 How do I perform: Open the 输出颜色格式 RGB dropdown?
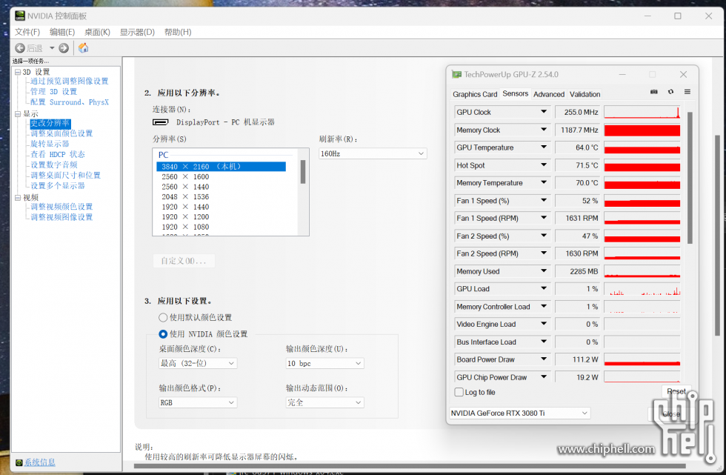[x=198, y=403]
